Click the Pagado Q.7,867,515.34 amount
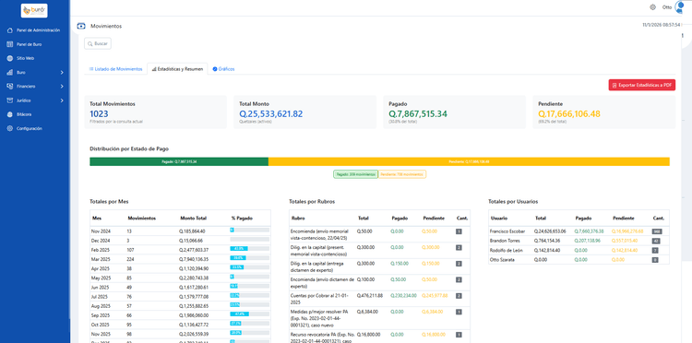The image size is (692, 343). click(417, 114)
